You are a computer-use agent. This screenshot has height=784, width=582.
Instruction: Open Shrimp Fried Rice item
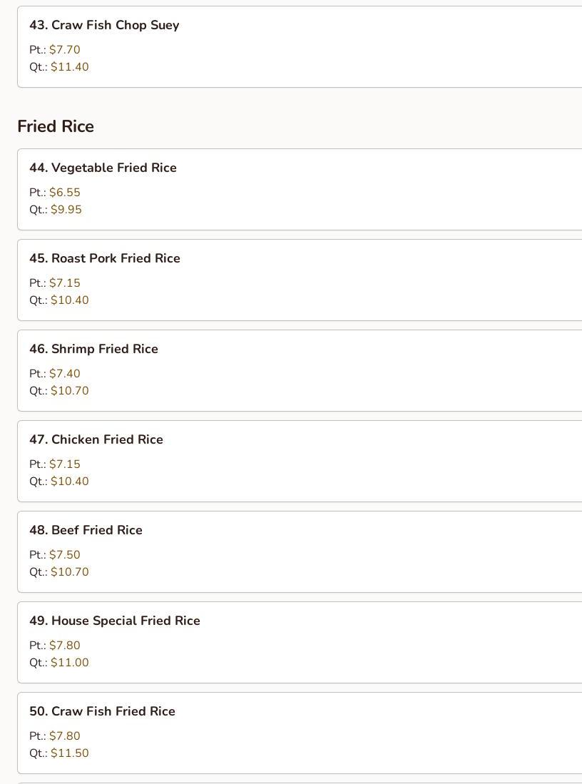(x=93, y=349)
